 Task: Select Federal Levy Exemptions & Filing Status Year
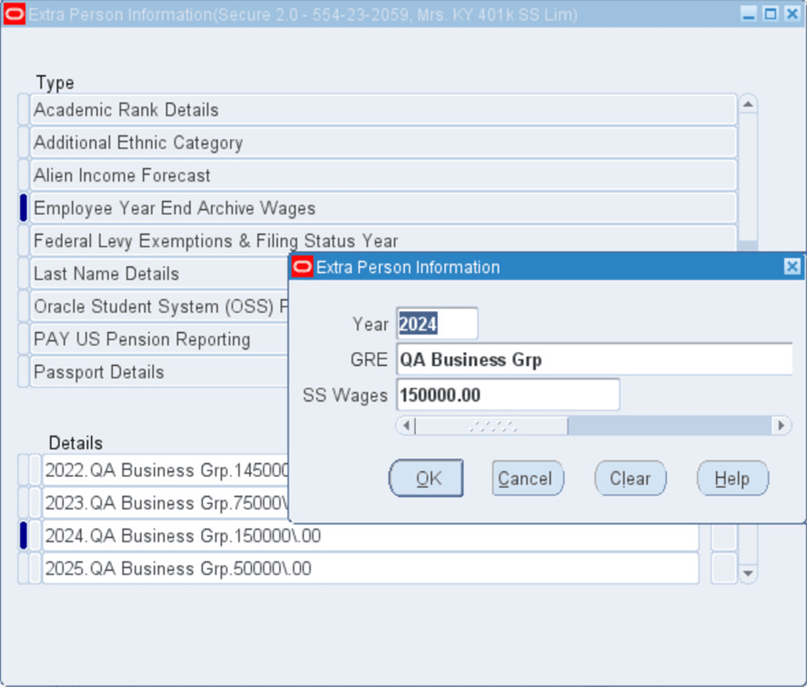(x=384, y=240)
